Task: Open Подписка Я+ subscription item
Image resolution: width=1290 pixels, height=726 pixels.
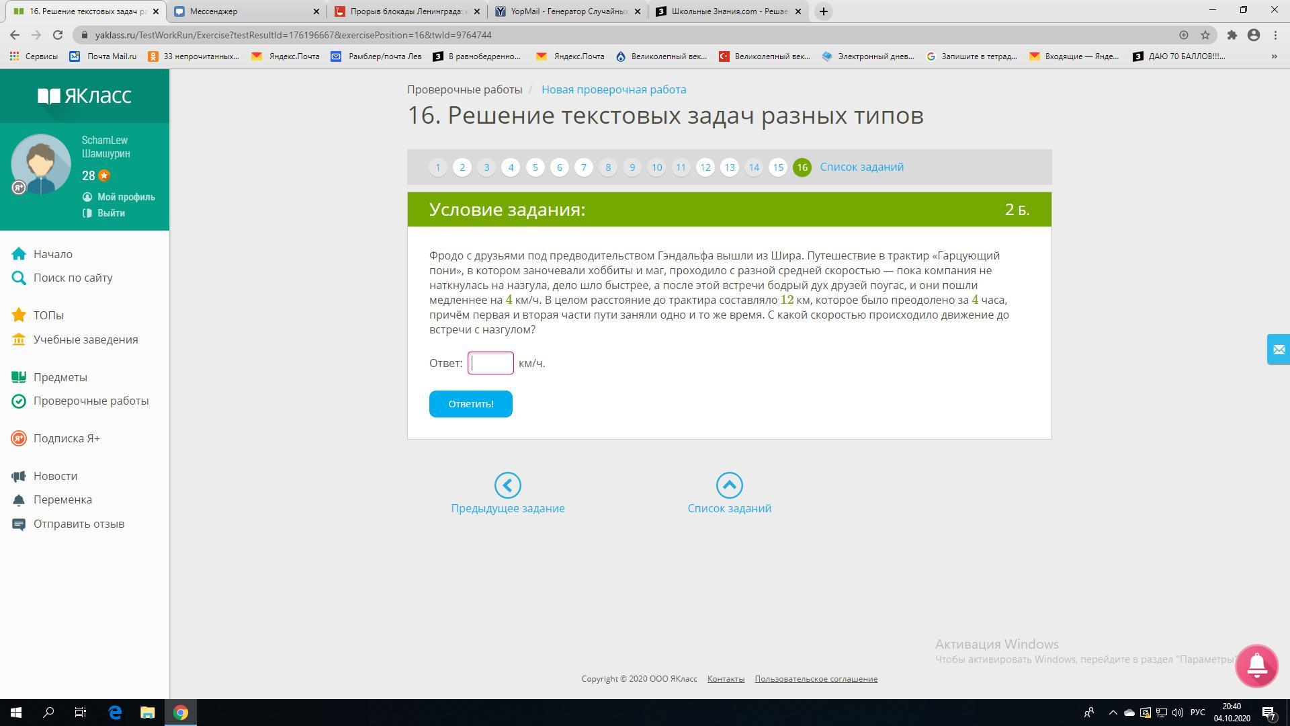Action: pos(66,438)
